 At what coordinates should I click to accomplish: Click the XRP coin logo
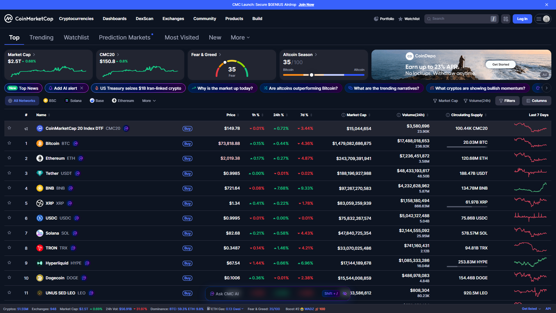pyautogui.click(x=40, y=203)
